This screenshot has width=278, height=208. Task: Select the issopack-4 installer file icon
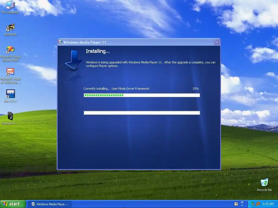pyautogui.click(x=10, y=118)
